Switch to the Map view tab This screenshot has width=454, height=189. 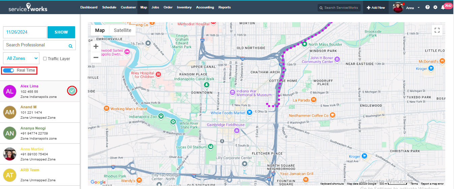tap(100, 30)
